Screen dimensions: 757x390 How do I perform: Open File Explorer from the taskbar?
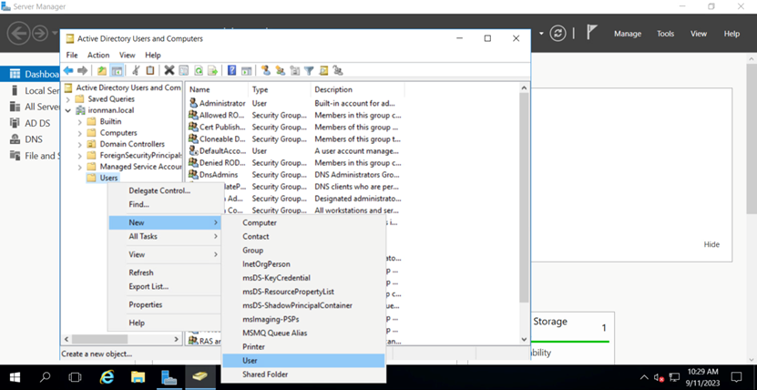tap(138, 377)
